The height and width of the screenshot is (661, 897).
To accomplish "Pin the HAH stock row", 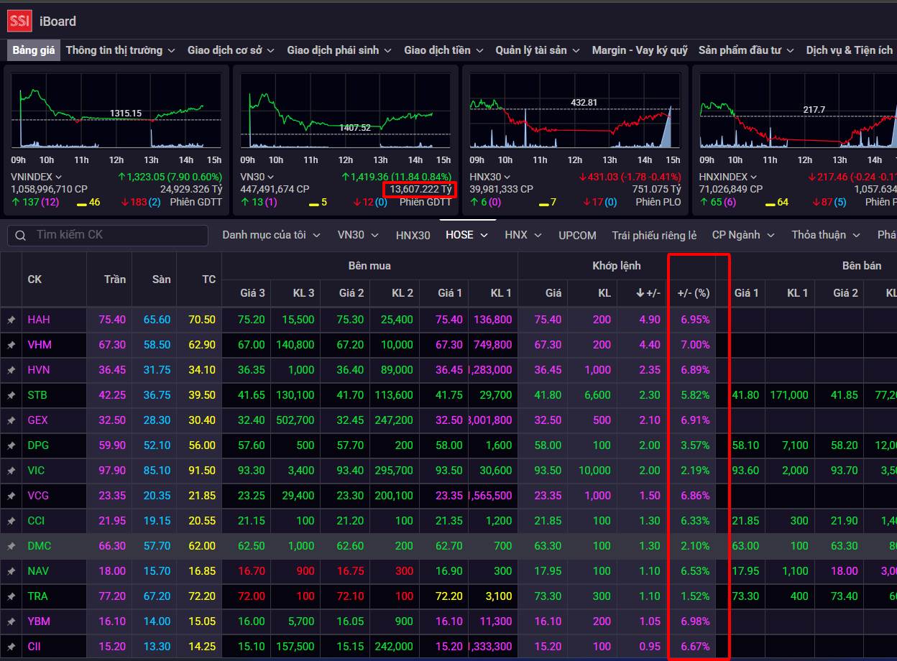I will click(11, 320).
